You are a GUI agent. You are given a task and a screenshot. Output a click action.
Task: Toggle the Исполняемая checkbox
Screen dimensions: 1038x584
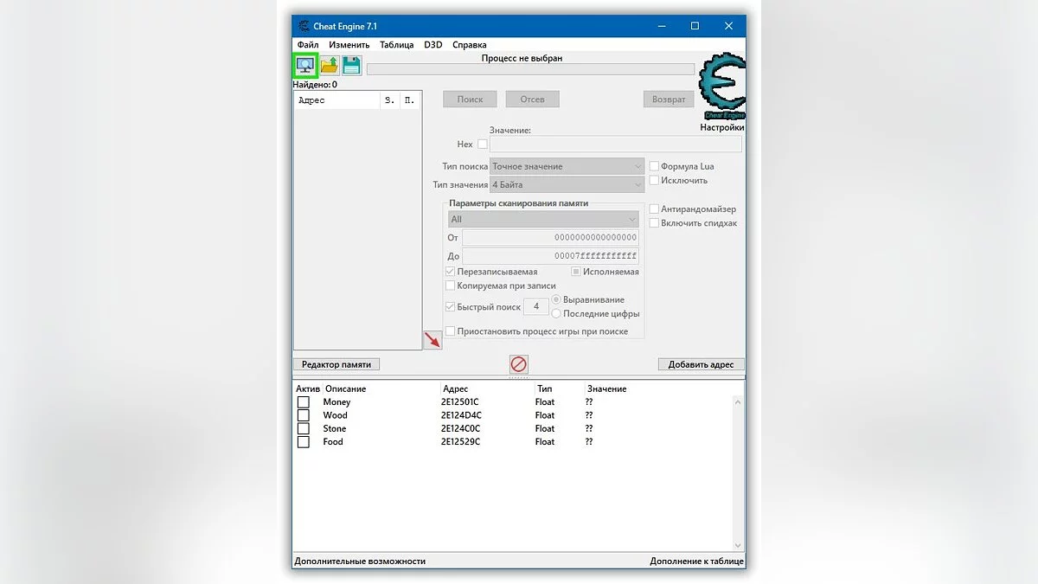click(576, 272)
